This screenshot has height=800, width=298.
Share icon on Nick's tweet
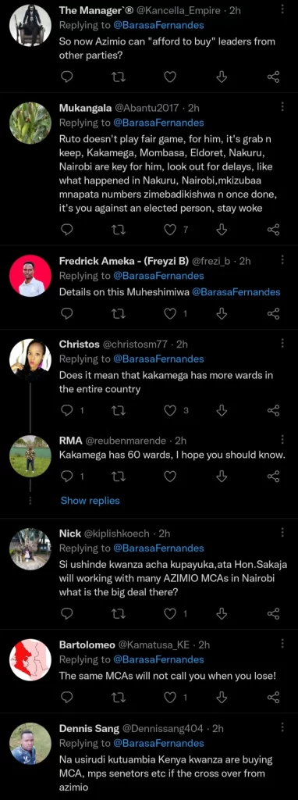tap(274, 612)
